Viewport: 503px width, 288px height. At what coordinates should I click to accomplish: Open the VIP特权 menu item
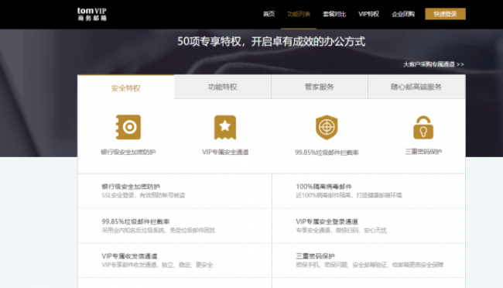click(368, 14)
